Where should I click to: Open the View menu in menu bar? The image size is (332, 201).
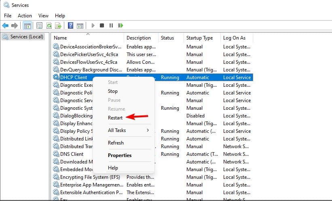[x=43, y=16]
